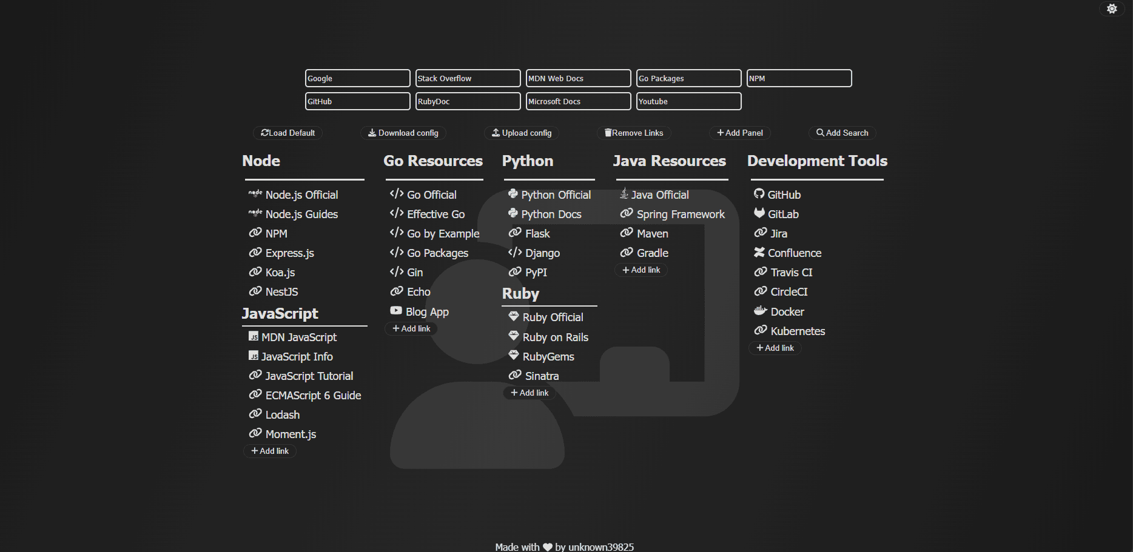Click the Blog App video icon
Image resolution: width=1133 pixels, height=552 pixels.
tap(396, 311)
